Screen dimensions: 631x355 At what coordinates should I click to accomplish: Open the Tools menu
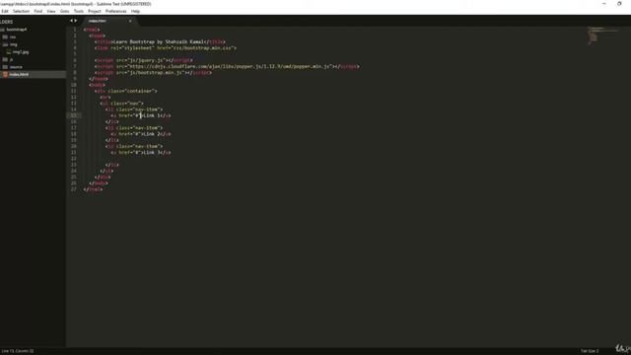[79, 11]
